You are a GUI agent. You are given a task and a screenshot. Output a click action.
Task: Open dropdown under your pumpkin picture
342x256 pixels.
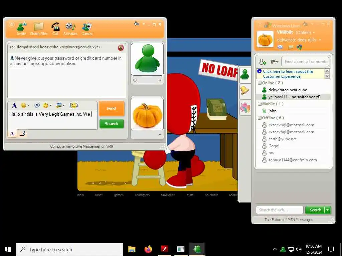pyautogui.click(x=160, y=135)
